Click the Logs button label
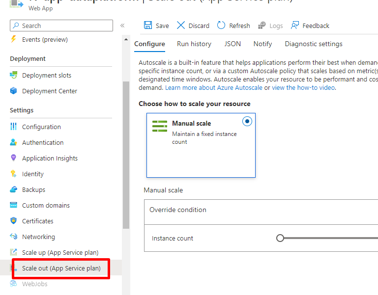 point(276,26)
